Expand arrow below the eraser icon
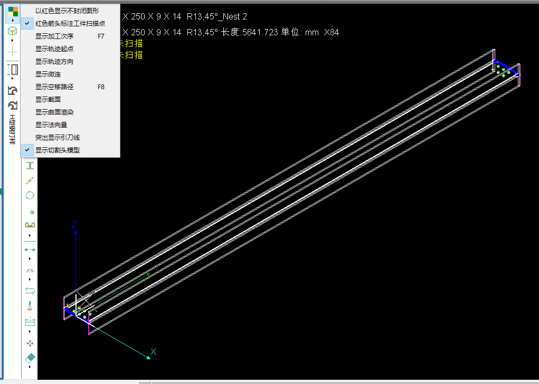Viewport: 539px width, 384px height. coord(30,367)
